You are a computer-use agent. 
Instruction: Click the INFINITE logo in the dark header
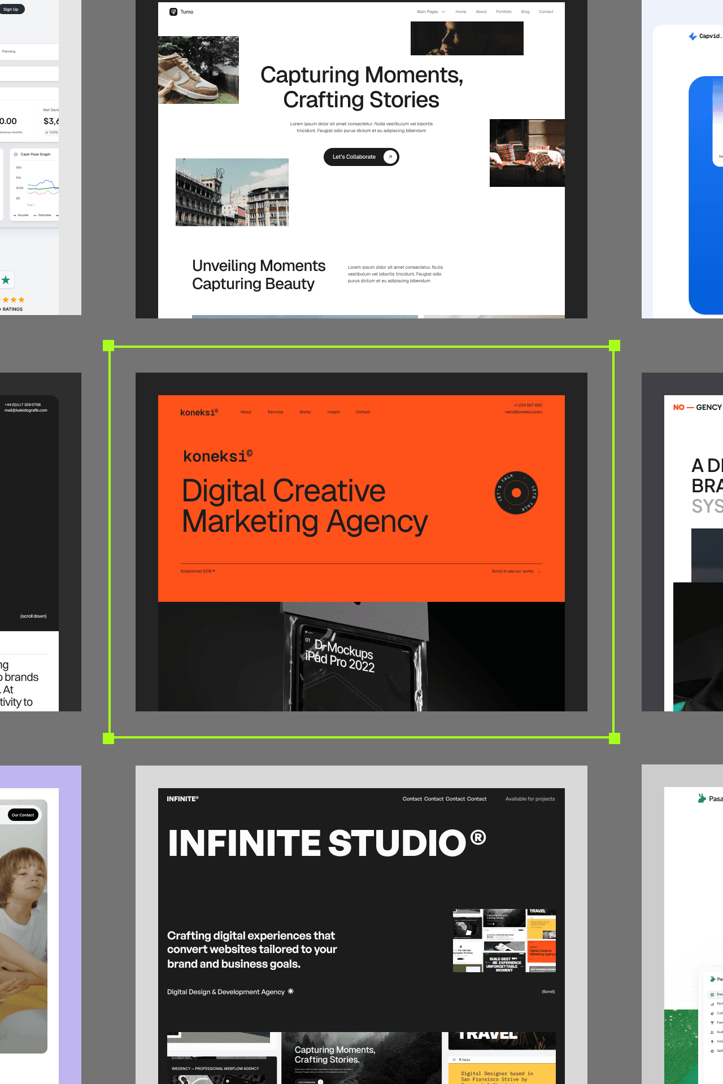coord(182,799)
